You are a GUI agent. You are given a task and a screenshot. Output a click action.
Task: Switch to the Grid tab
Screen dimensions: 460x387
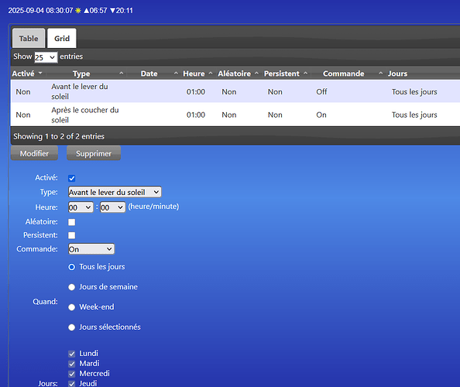coord(62,39)
